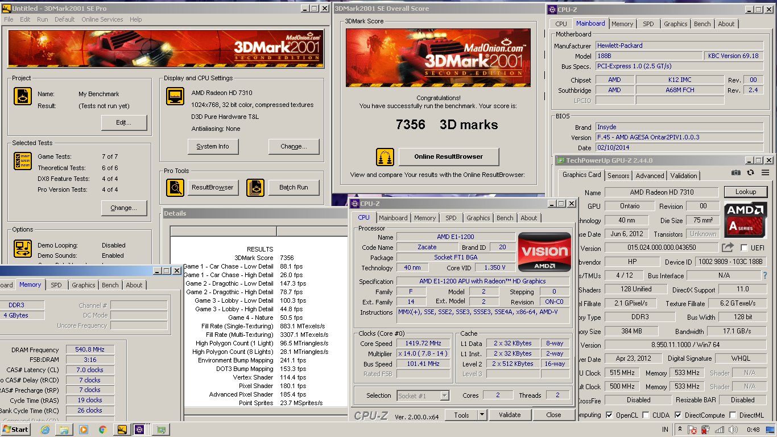This screenshot has height=437, width=777.
Task: Click the GPU-Z screenshot camera icon
Action: click(x=736, y=172)
